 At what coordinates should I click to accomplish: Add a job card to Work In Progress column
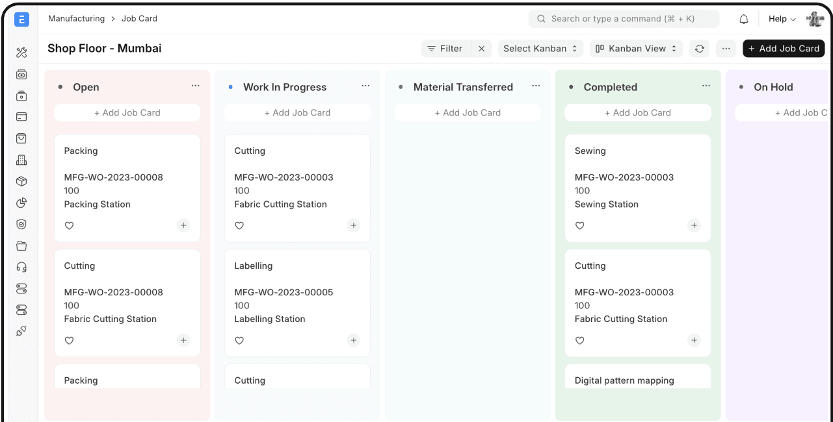(297, 112)
